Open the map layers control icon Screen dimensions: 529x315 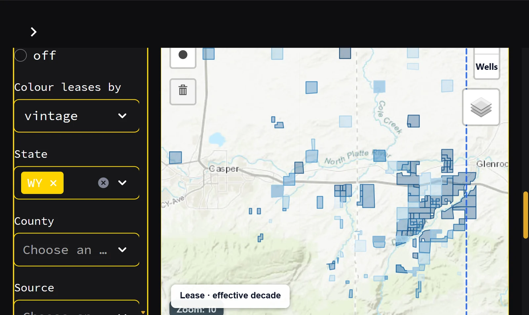coord(481,107)
